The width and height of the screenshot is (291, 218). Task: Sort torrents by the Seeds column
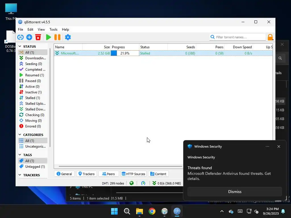click(182, 47)
